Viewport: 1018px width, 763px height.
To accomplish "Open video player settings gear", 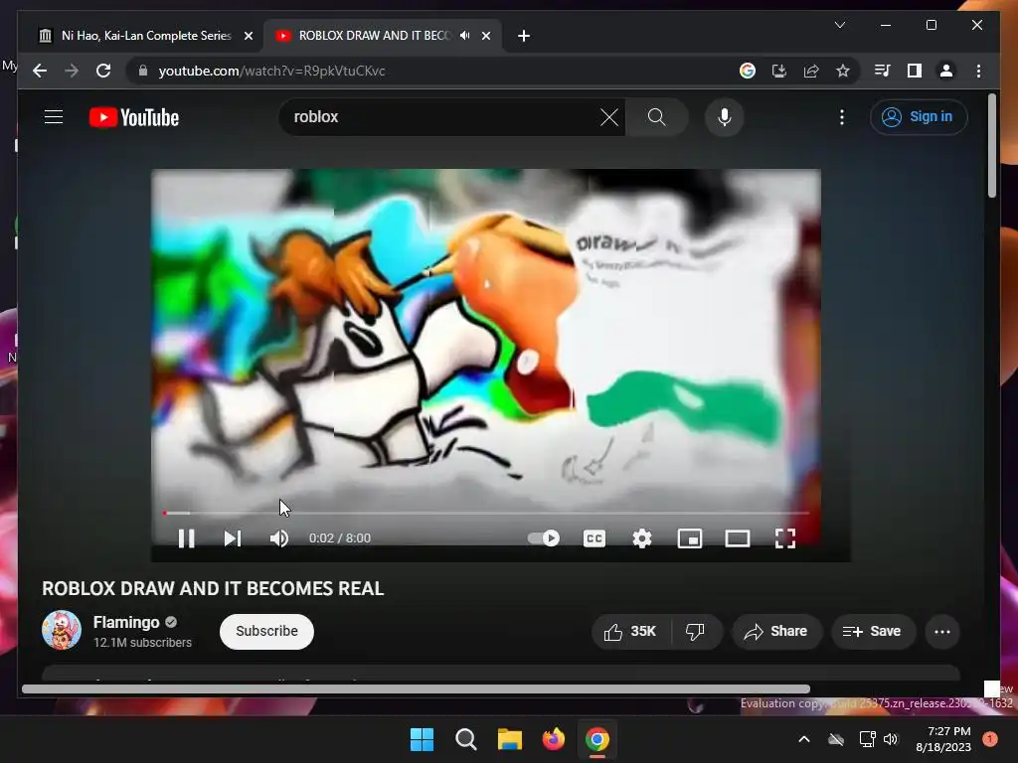I will coord(642,538).
